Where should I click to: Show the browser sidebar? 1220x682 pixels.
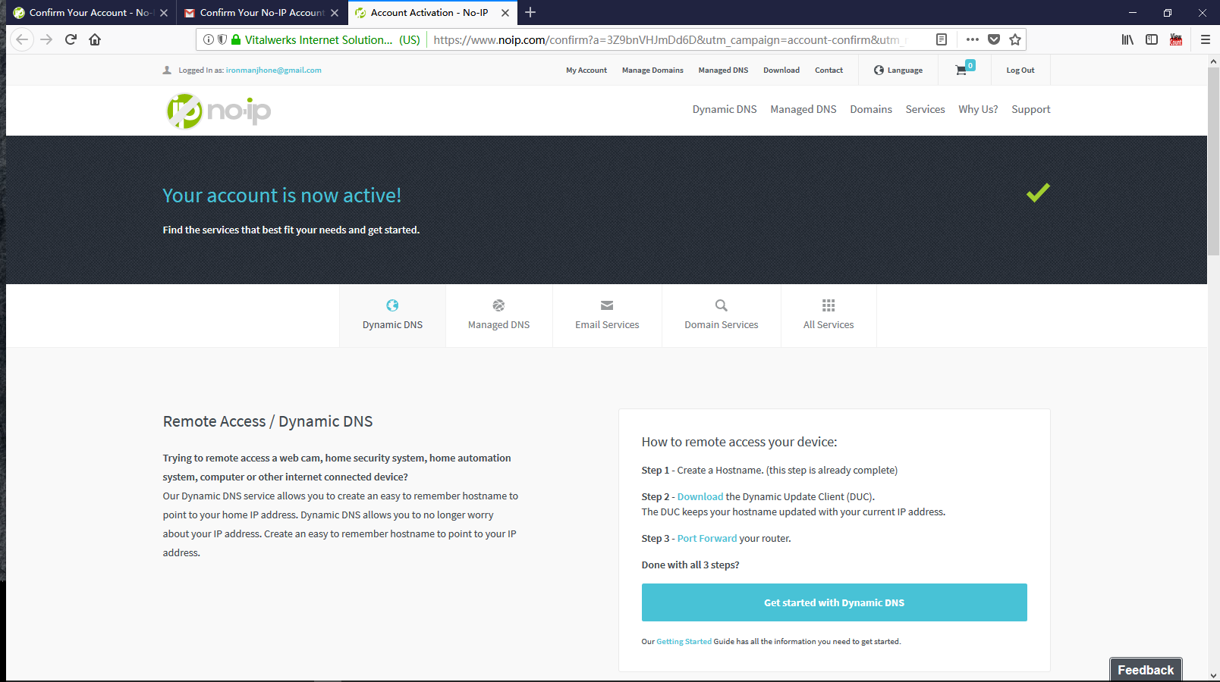click(x=1152, y=39)
